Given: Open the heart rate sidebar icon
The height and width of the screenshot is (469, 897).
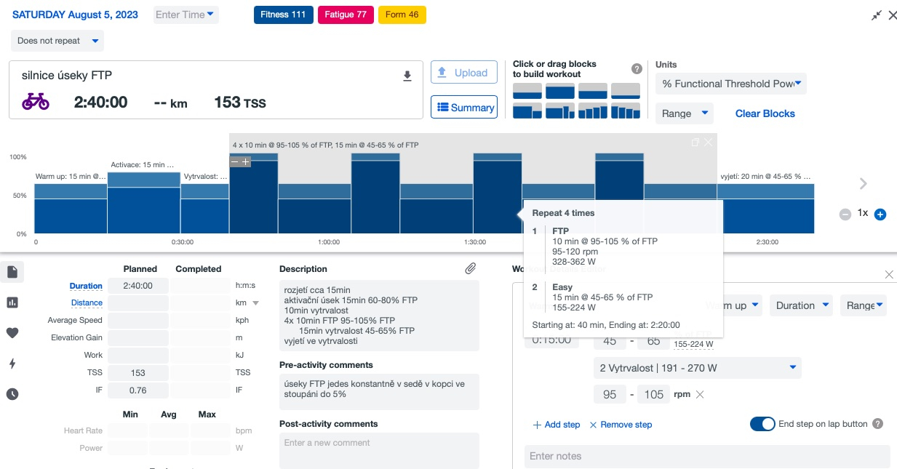Looking at the screenshot, I should 12,333.
